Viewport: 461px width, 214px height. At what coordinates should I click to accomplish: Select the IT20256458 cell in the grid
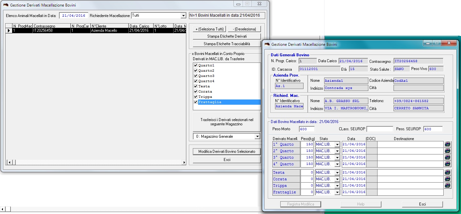52,30
